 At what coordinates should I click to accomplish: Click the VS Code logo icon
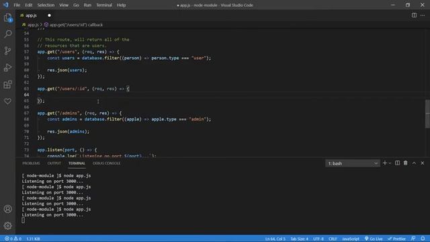[x=6, y=5]
